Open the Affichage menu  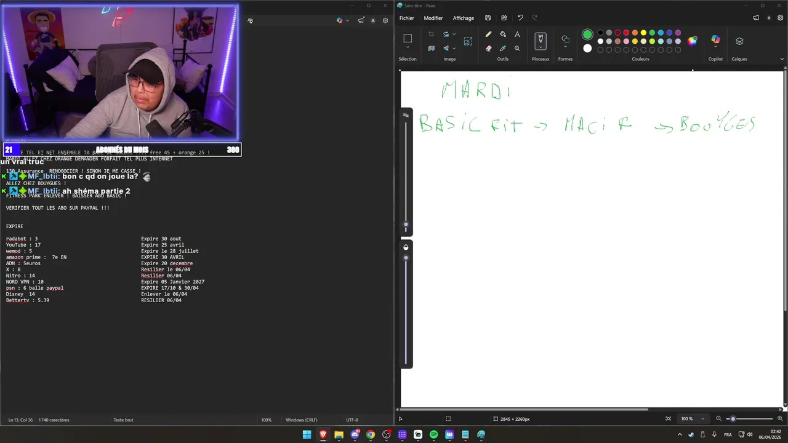(x=464, y=18)
